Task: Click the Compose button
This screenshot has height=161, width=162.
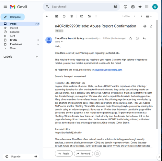Action: pos(13,17)
